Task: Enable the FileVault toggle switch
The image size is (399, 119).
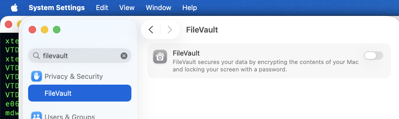Action: tap(373, 56)
